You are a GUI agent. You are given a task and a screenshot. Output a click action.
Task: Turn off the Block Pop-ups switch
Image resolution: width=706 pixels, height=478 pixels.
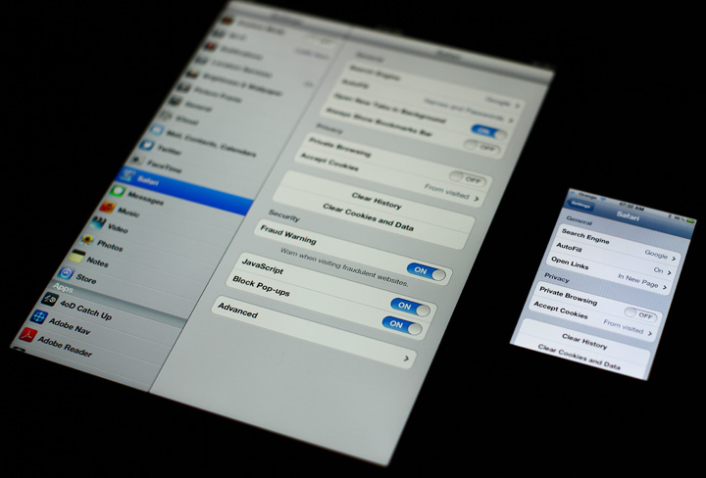coord(402,325)
